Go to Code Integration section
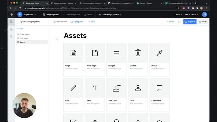 pos(72,14)
